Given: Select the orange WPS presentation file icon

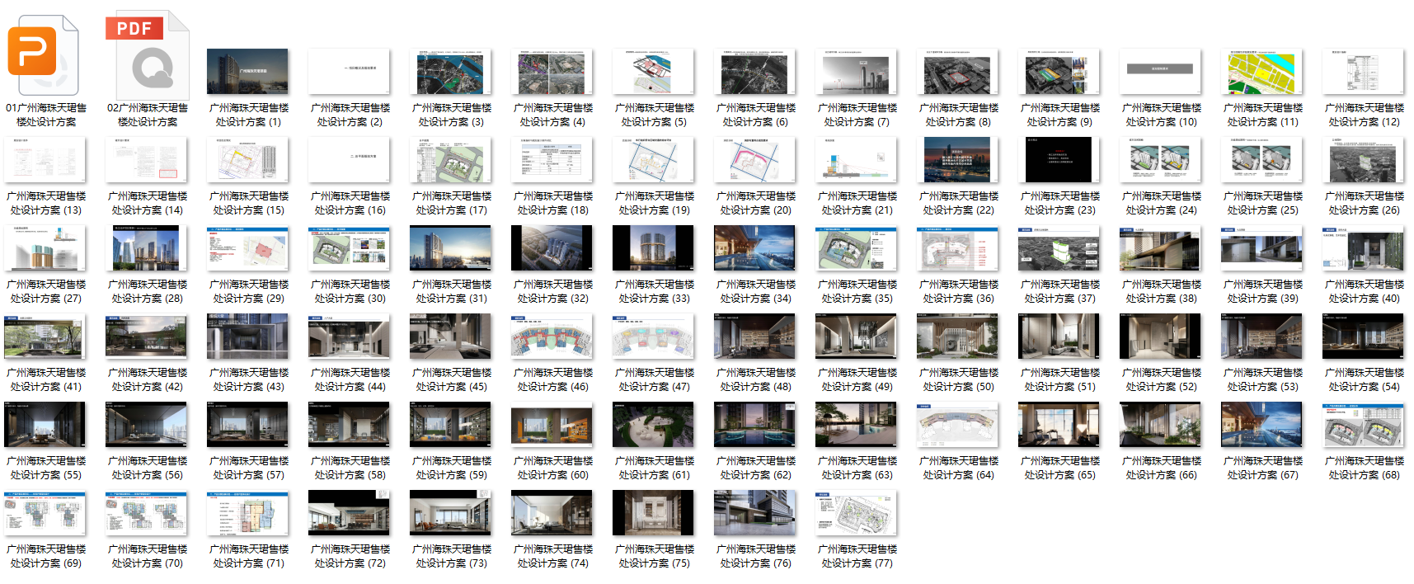Looking at the screenshot, I should point(44,54).
